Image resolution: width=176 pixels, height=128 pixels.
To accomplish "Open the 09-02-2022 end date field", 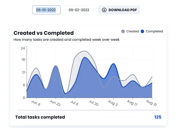I will pyautogui.click(x=79, y=10).
